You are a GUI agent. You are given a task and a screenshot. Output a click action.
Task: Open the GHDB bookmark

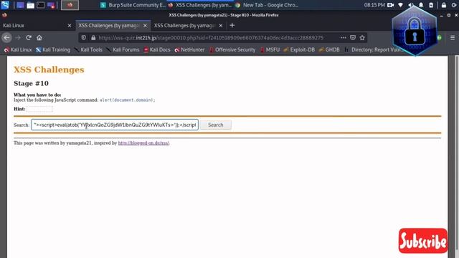[329, 49]
